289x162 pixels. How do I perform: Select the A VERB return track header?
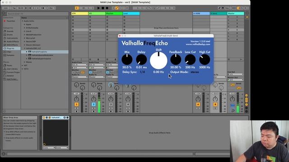tap(201, 13)
